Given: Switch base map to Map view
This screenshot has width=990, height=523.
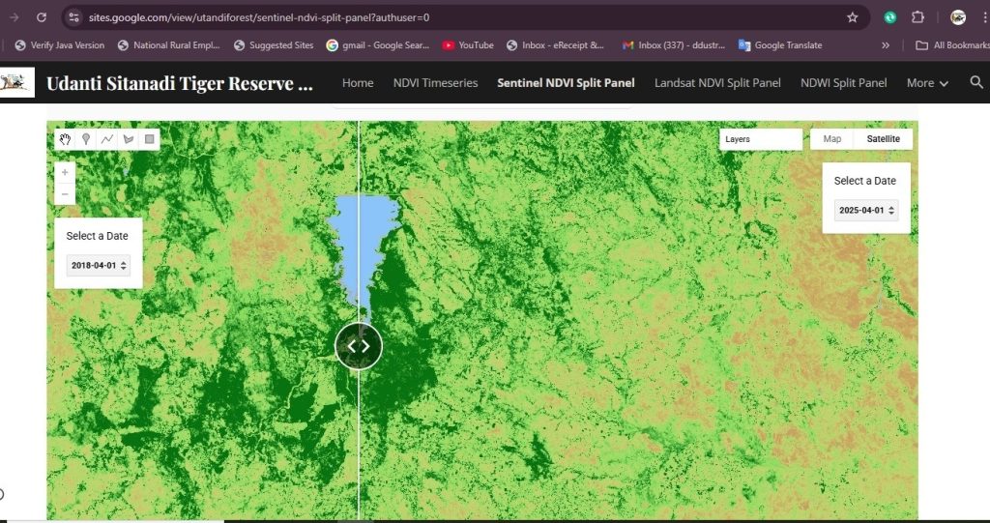Looking at the screenshot, I should [x=831, y=139].
